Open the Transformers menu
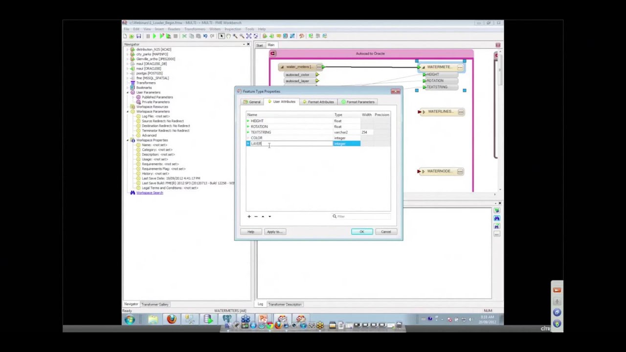The width and height of the screenshot is (626, 352). 195,29
